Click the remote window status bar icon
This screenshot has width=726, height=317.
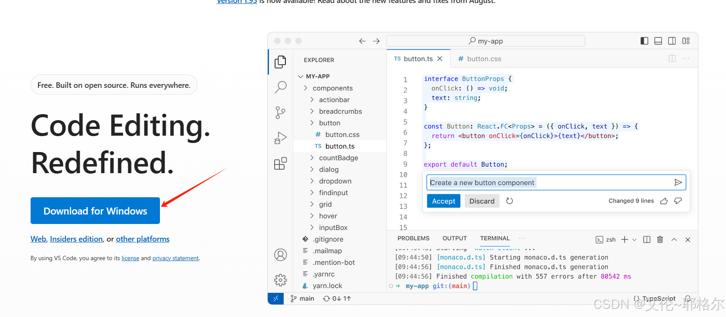click(x=275, y=298)
